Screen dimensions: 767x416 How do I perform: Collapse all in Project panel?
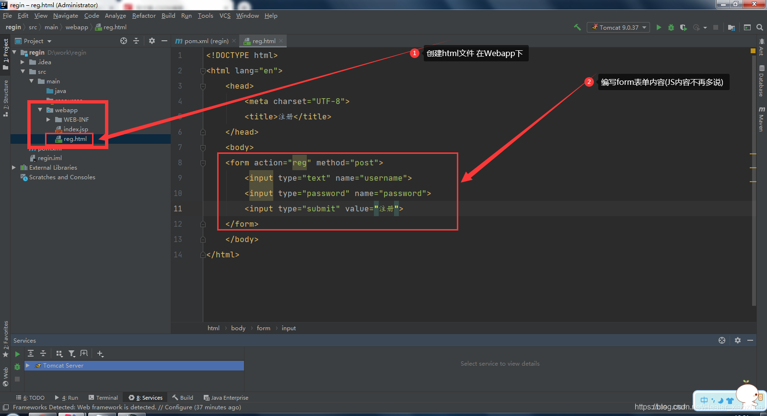[136, 41]
